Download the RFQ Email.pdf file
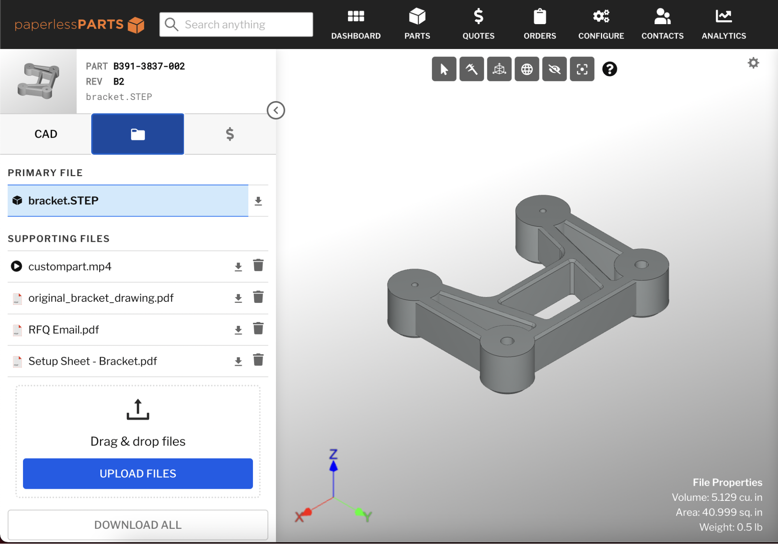 [238, 330]
